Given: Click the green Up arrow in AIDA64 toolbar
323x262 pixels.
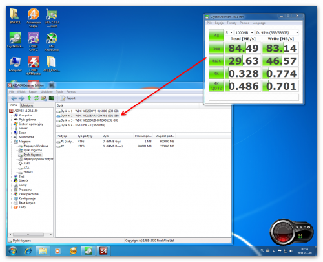Looking at the screenshot, I should tap(29, 98).
